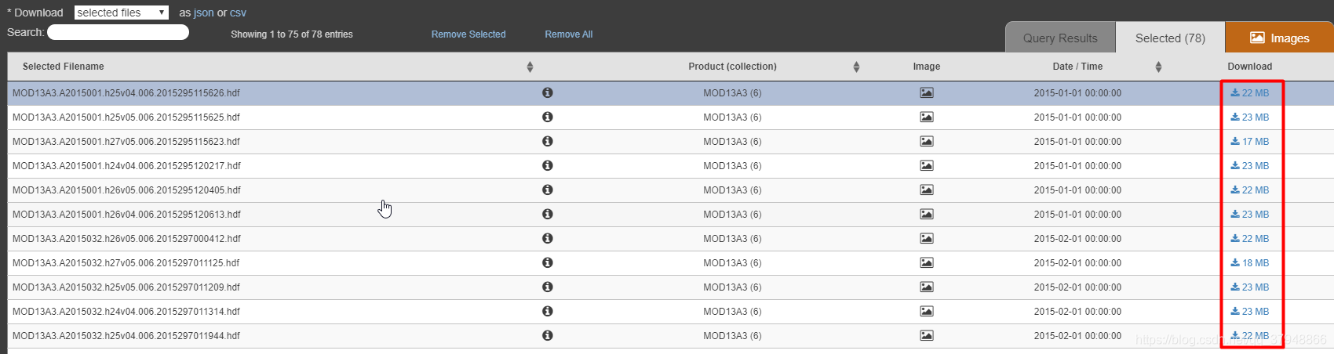Click Remove Selected link
The width and height of the screenshot is (1334, 354).
(468, 34)
